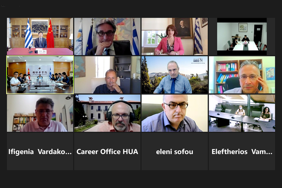
Task: Click video of man in glasses with hand on chin
Action: [x=107, y=36]
